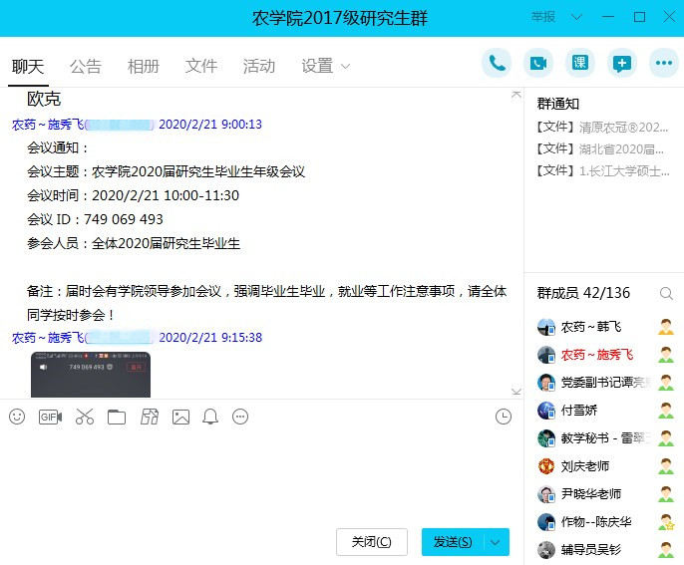Open the GIF sticker picker
The width and height of the screenshot is (684, 565).
click(x=50, y=417)
